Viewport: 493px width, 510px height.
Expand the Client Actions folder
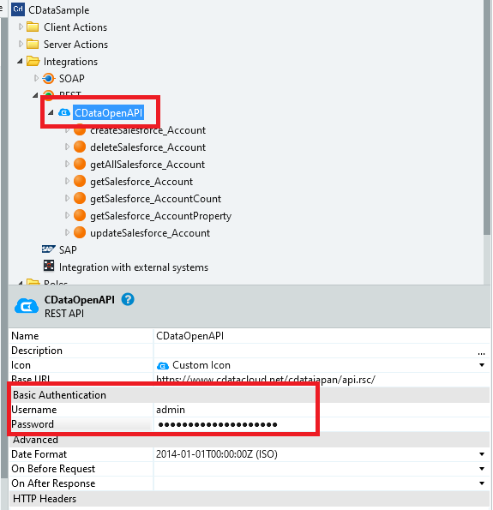coord(21,27)
